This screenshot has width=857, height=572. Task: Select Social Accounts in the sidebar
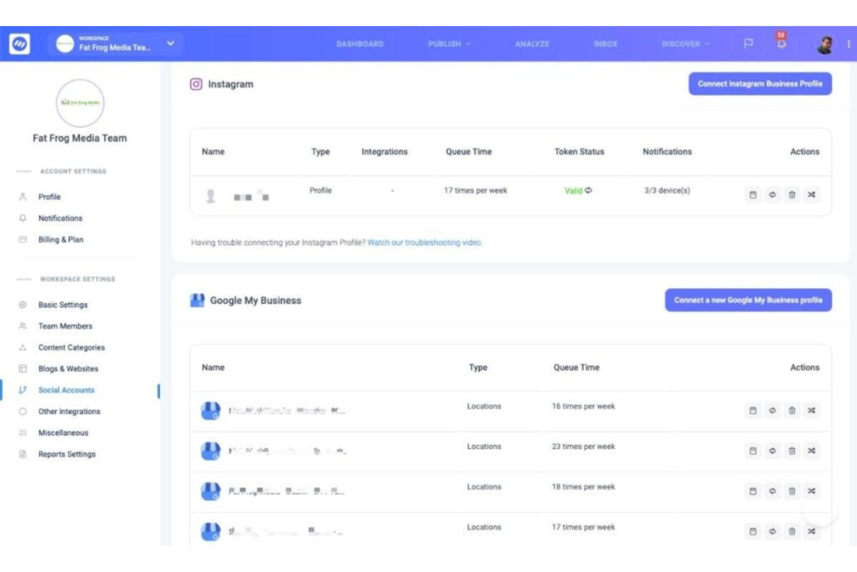[66, 391]
